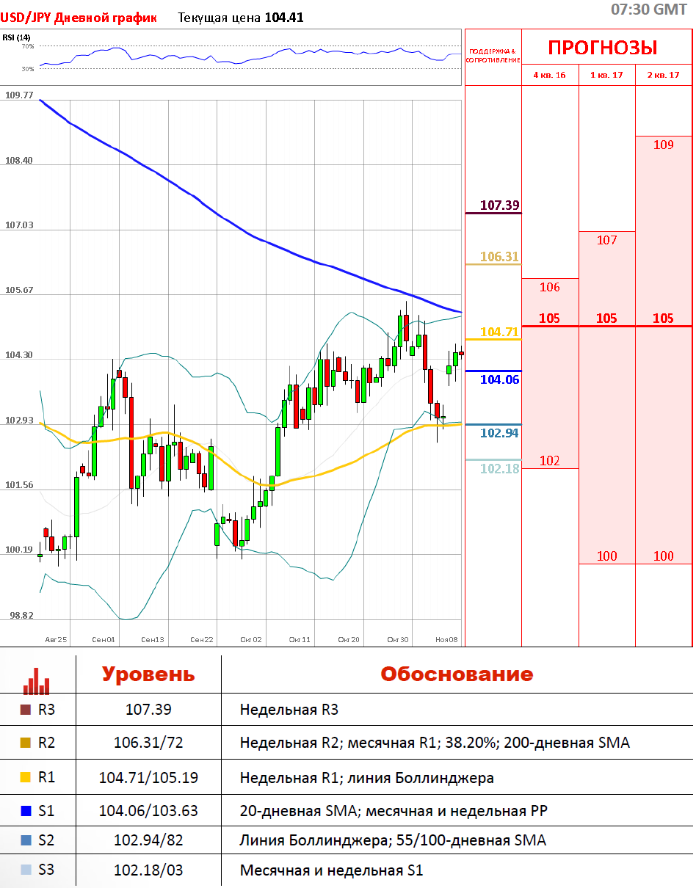
Task: Click the yellow R1 color marker
Action: 26,777
